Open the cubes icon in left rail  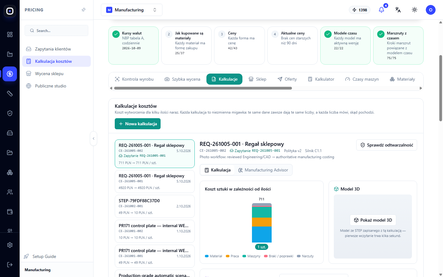pyautogui.click(x=10, y=172)
